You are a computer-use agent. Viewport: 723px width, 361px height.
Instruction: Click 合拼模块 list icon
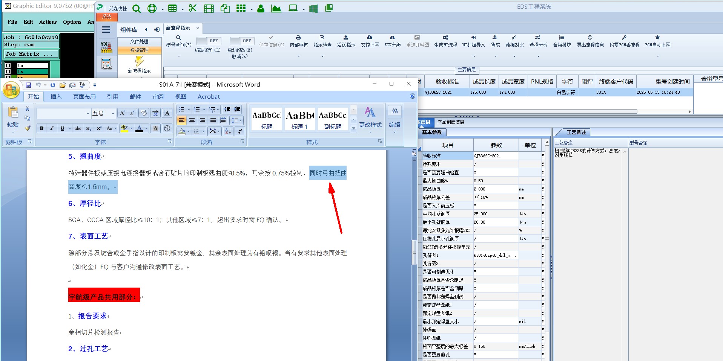point(562,38)
